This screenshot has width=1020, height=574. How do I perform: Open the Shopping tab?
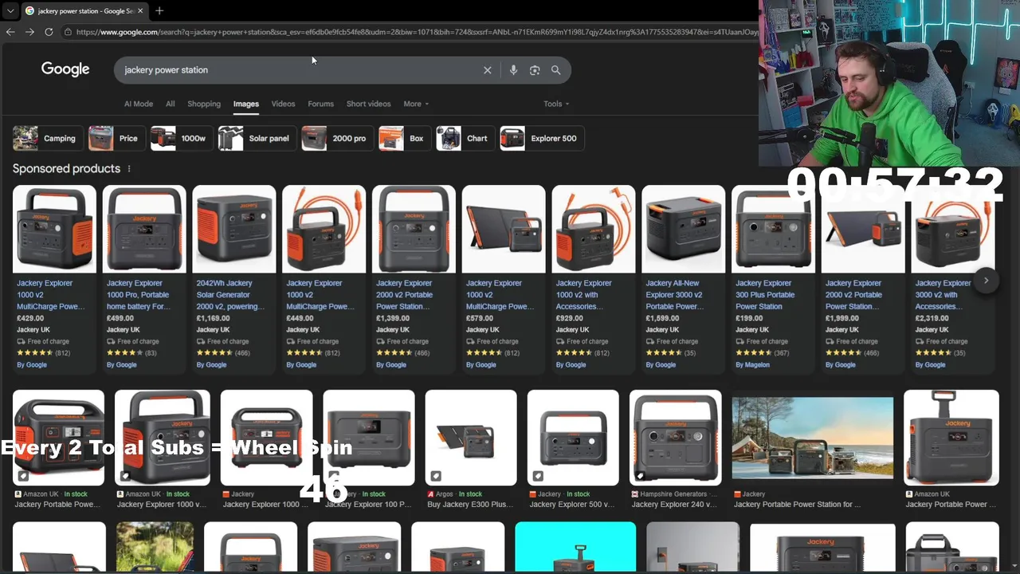click(204, 104)
